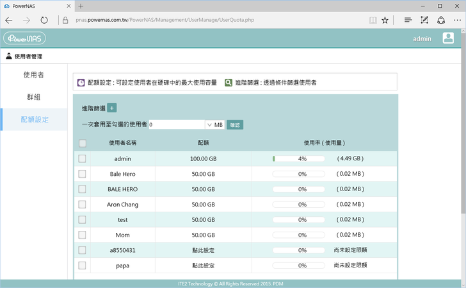Click the admin usage progress bar
This screenshot has height=288, width=466.
[302, 158]
